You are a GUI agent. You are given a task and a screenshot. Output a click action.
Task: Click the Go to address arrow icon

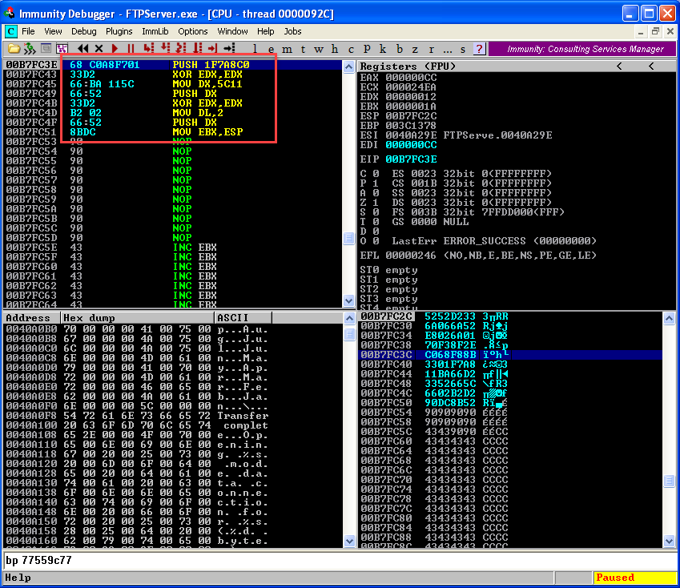pos(229,49)
